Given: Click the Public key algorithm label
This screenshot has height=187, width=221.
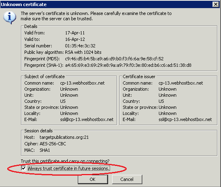Looking at the screenshot, I should (44, 52).
